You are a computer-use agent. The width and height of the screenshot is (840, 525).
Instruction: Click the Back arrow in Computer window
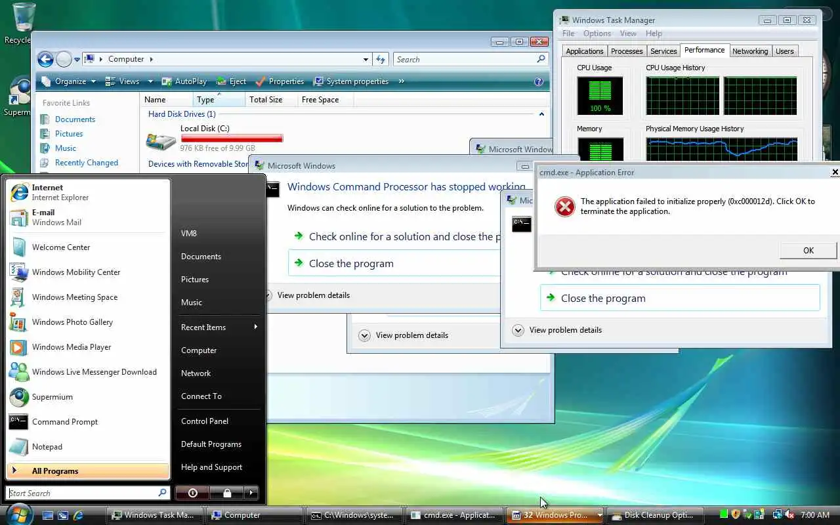pos(45,60)
